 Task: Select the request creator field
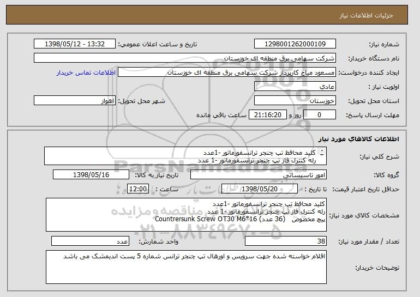tap(227, 72)
